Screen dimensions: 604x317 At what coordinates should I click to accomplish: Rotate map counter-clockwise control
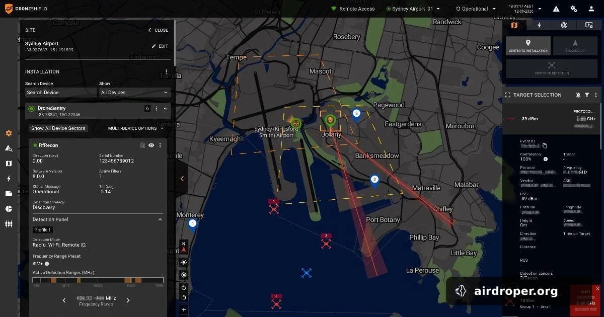[184, 297]
